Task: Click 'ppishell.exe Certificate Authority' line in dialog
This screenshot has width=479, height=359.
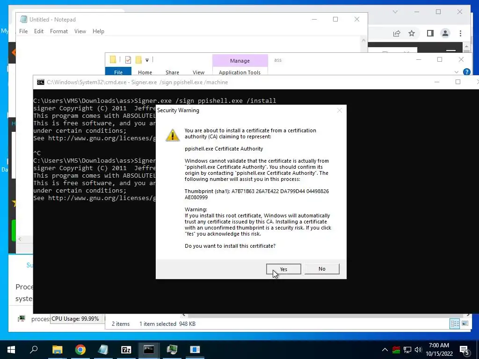Action: point(224,149)
